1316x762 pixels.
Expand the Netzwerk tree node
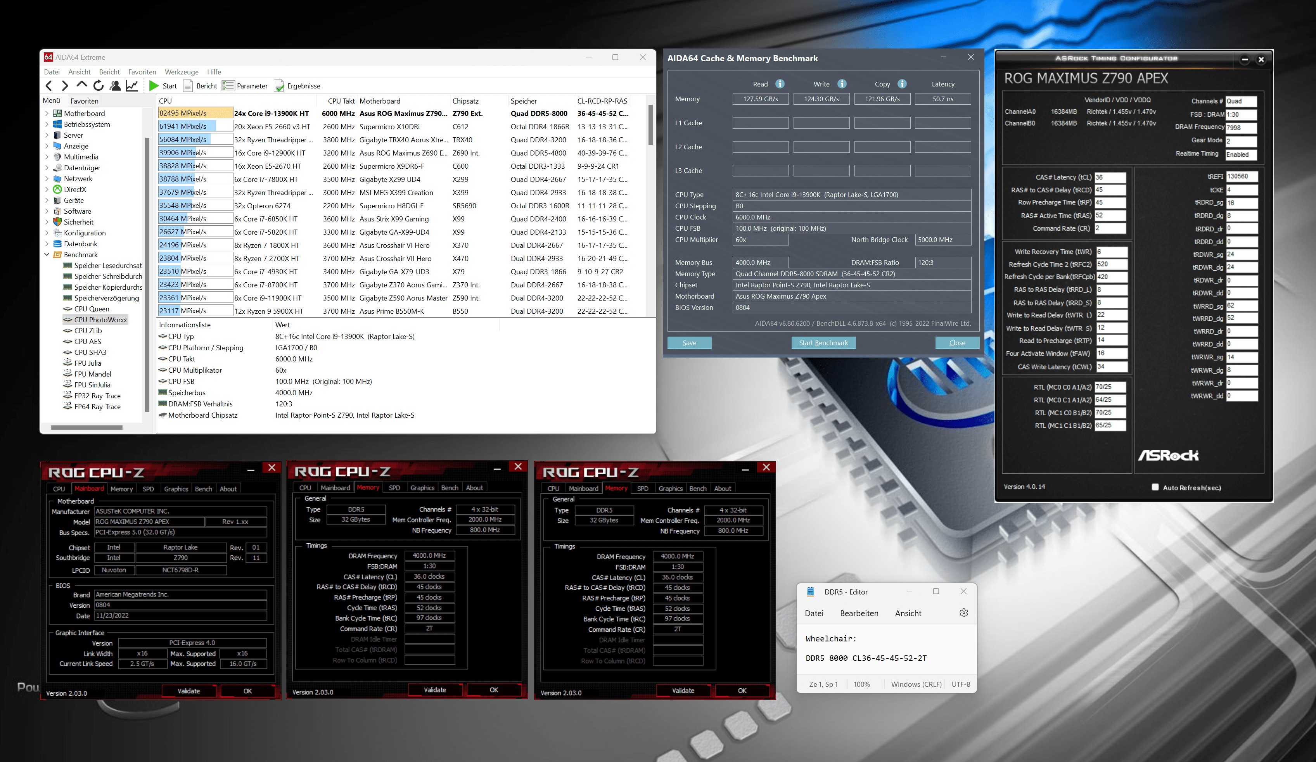47,179
